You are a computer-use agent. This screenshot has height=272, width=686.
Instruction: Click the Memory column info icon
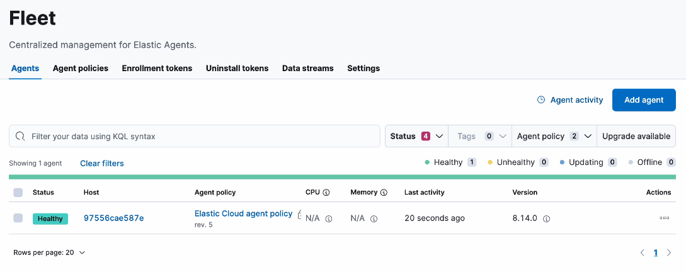[x=384, y=193]
